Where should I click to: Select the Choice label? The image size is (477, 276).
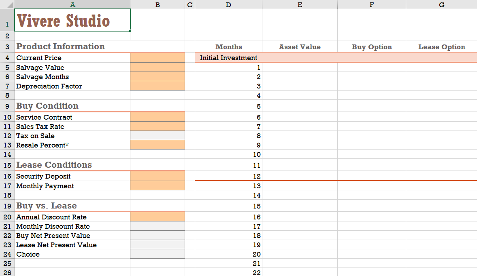click(28, 255)
